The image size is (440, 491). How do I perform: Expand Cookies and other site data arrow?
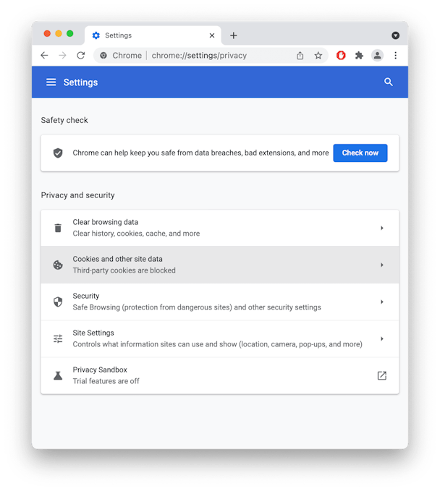pos(381,265)
